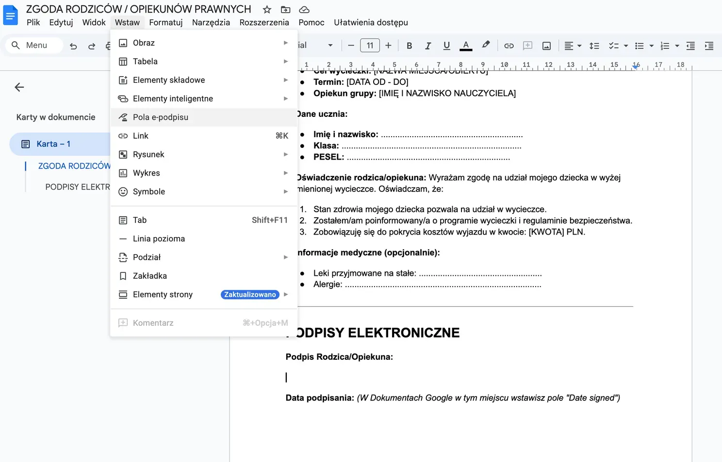The image size is (722, 462).
Task: Expand Elementy inteligentne submenu
Action: point(204,98)
